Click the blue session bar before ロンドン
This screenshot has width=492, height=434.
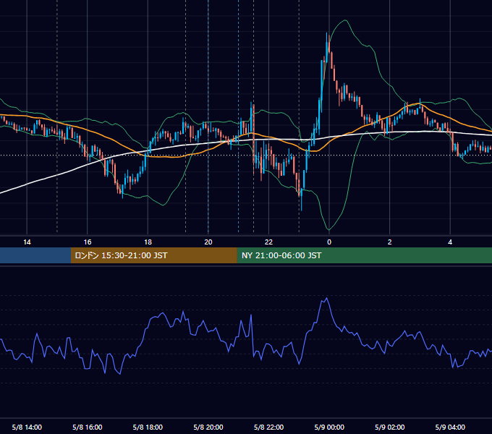pyautogui.click(x=35, y=255)
